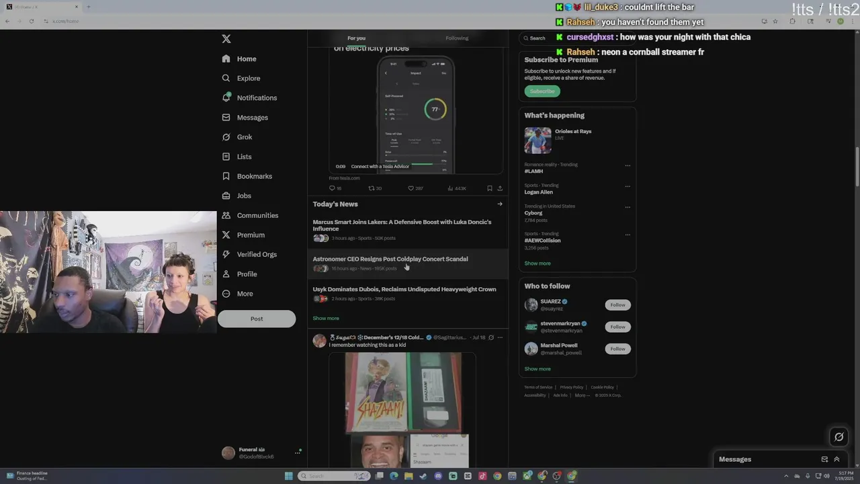The image size is (860, 484).
Task: Click the browser reload button
Action: coord(31,22)
